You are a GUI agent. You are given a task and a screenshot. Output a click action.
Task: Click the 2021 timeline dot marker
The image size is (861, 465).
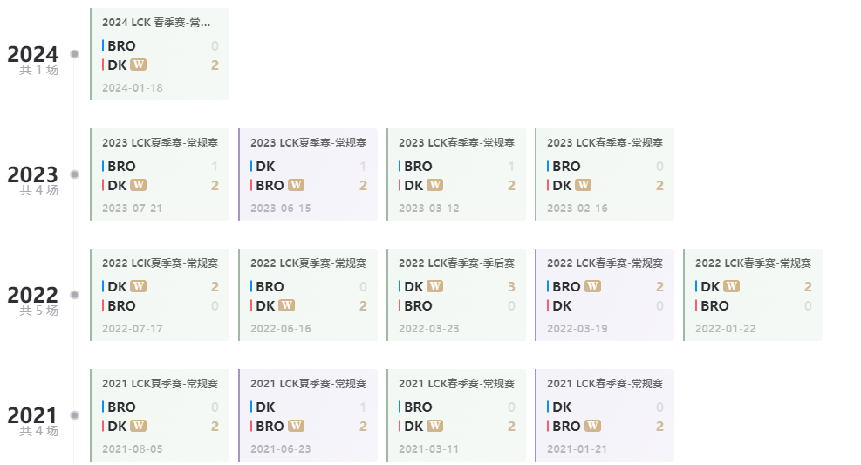click(75, 415)
